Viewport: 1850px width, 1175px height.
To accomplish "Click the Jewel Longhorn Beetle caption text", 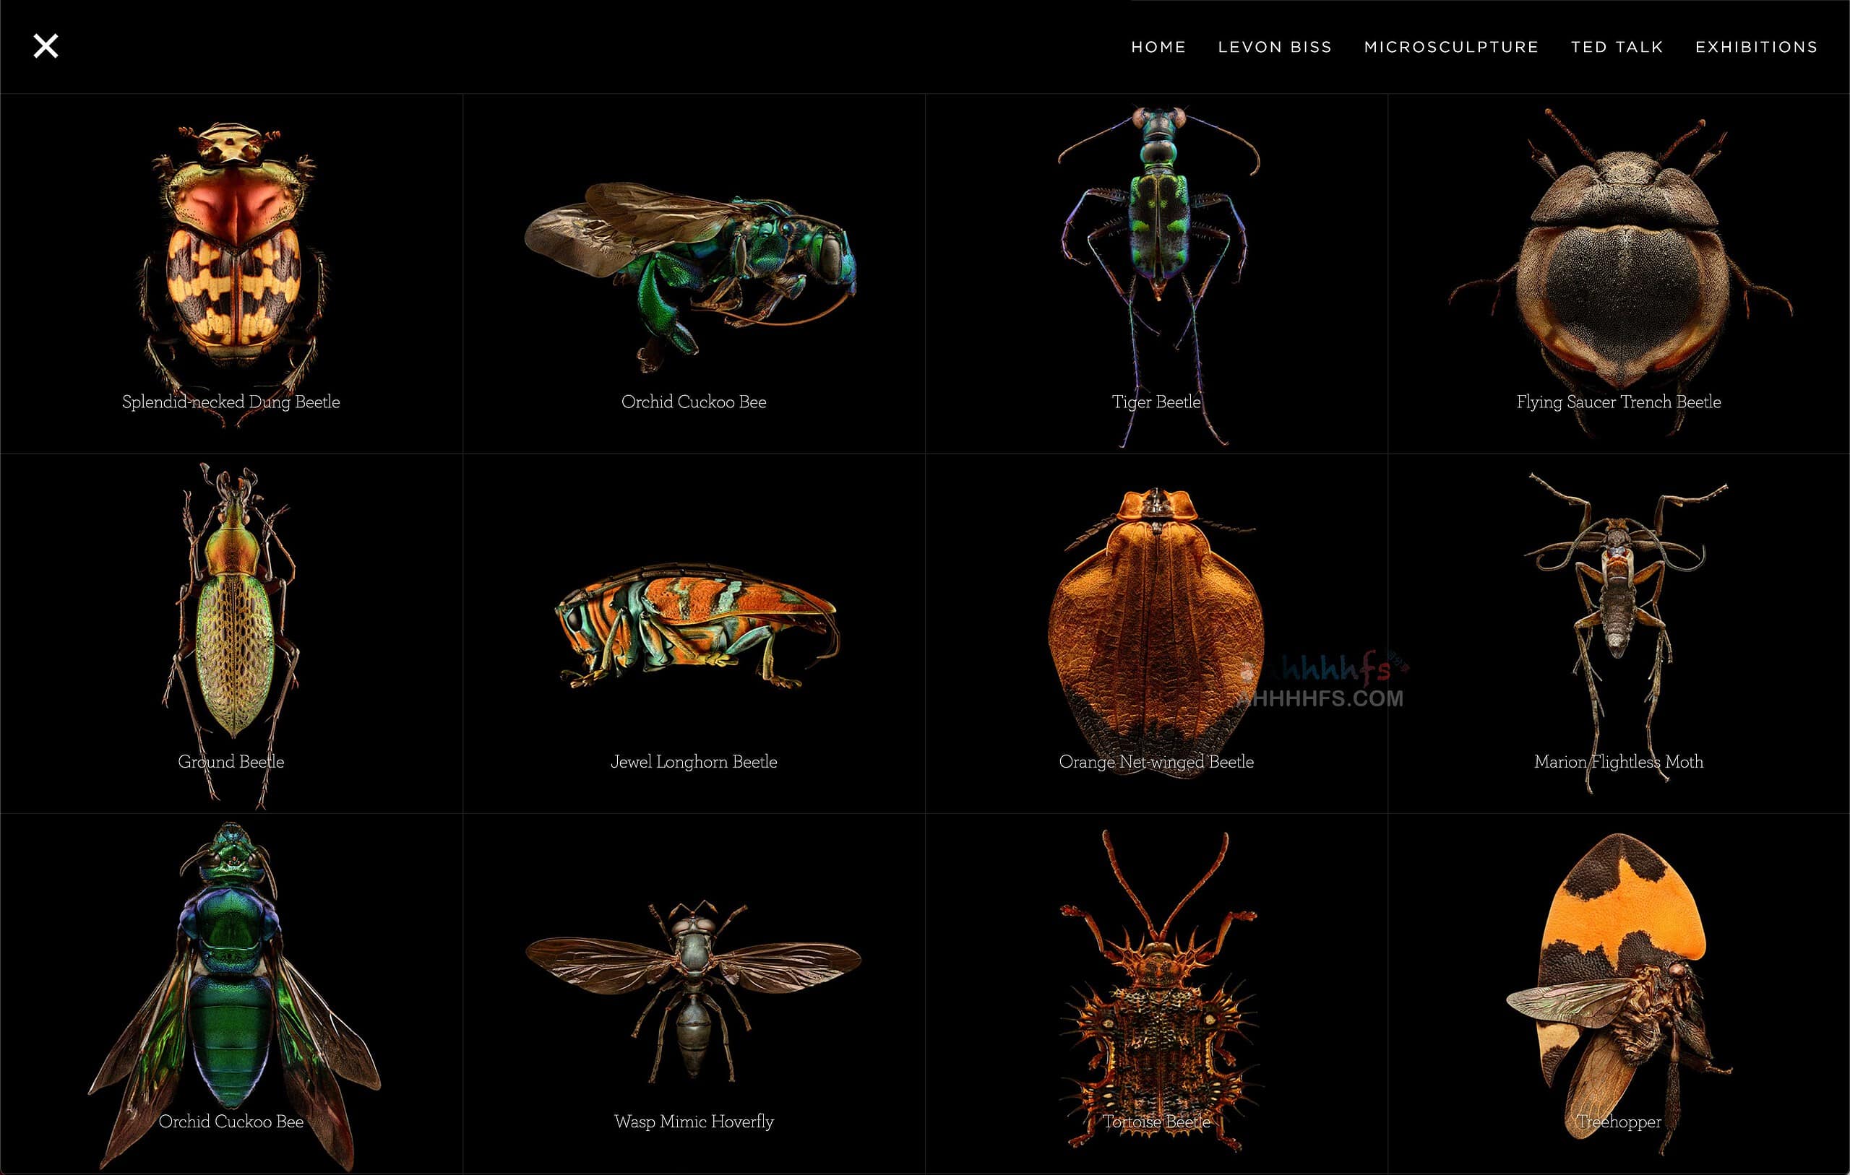I will pos(694,762).
